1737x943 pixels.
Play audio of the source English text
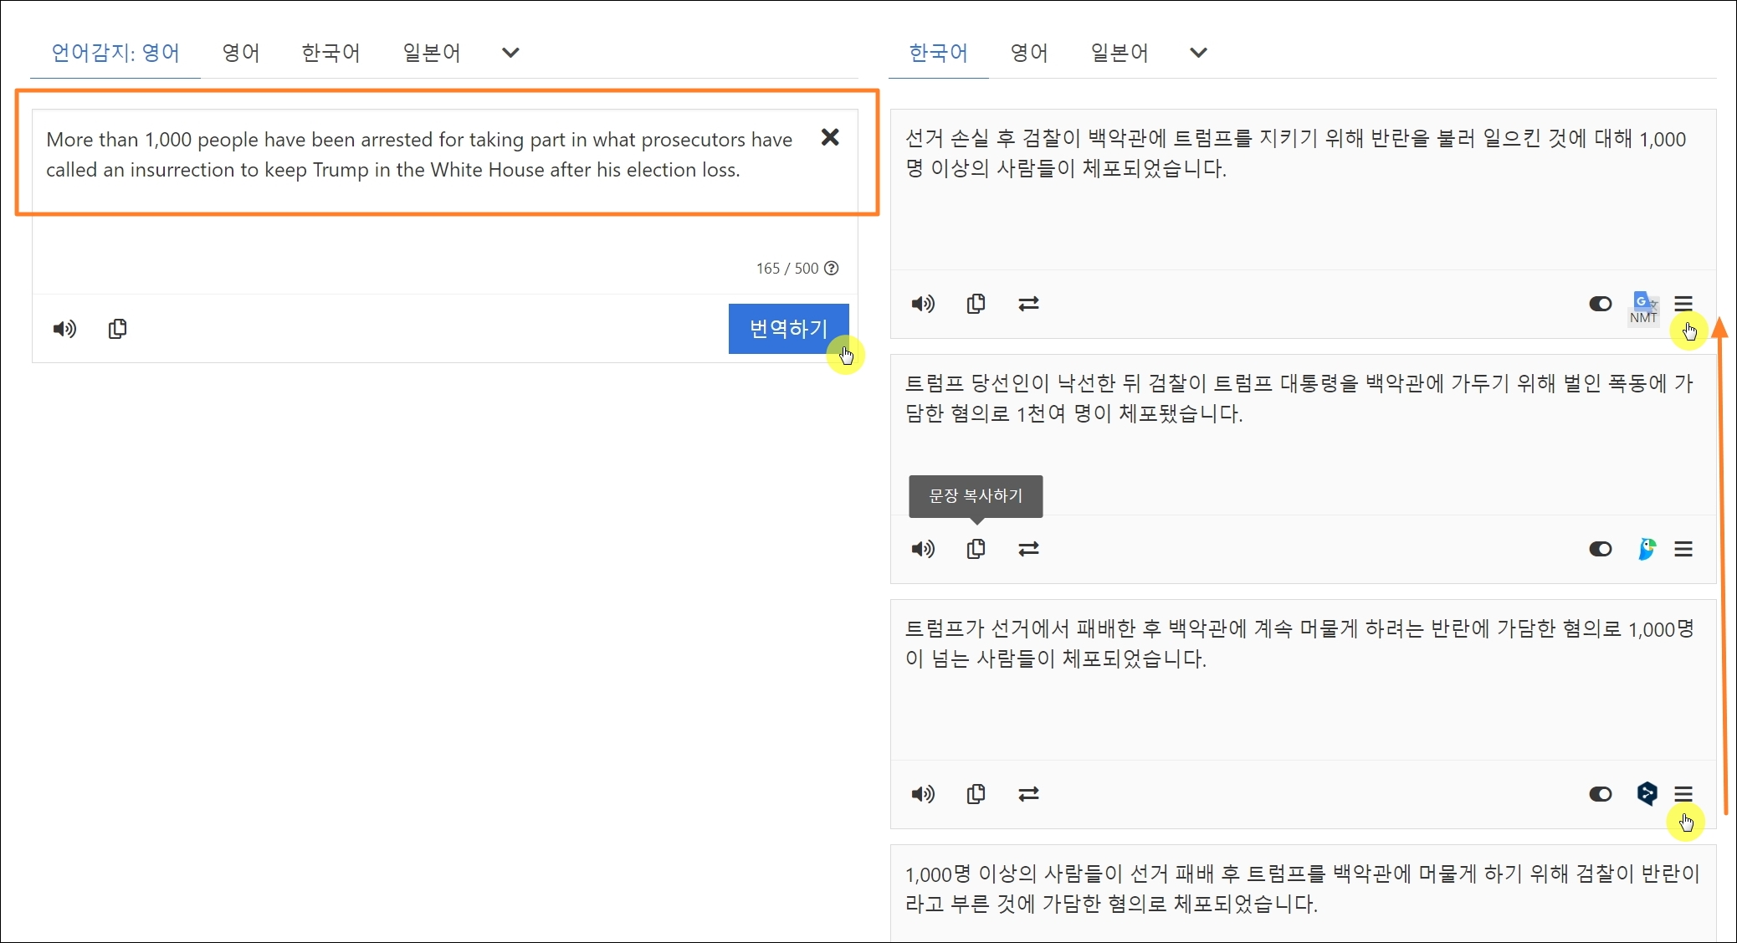[x=64, y=329]
